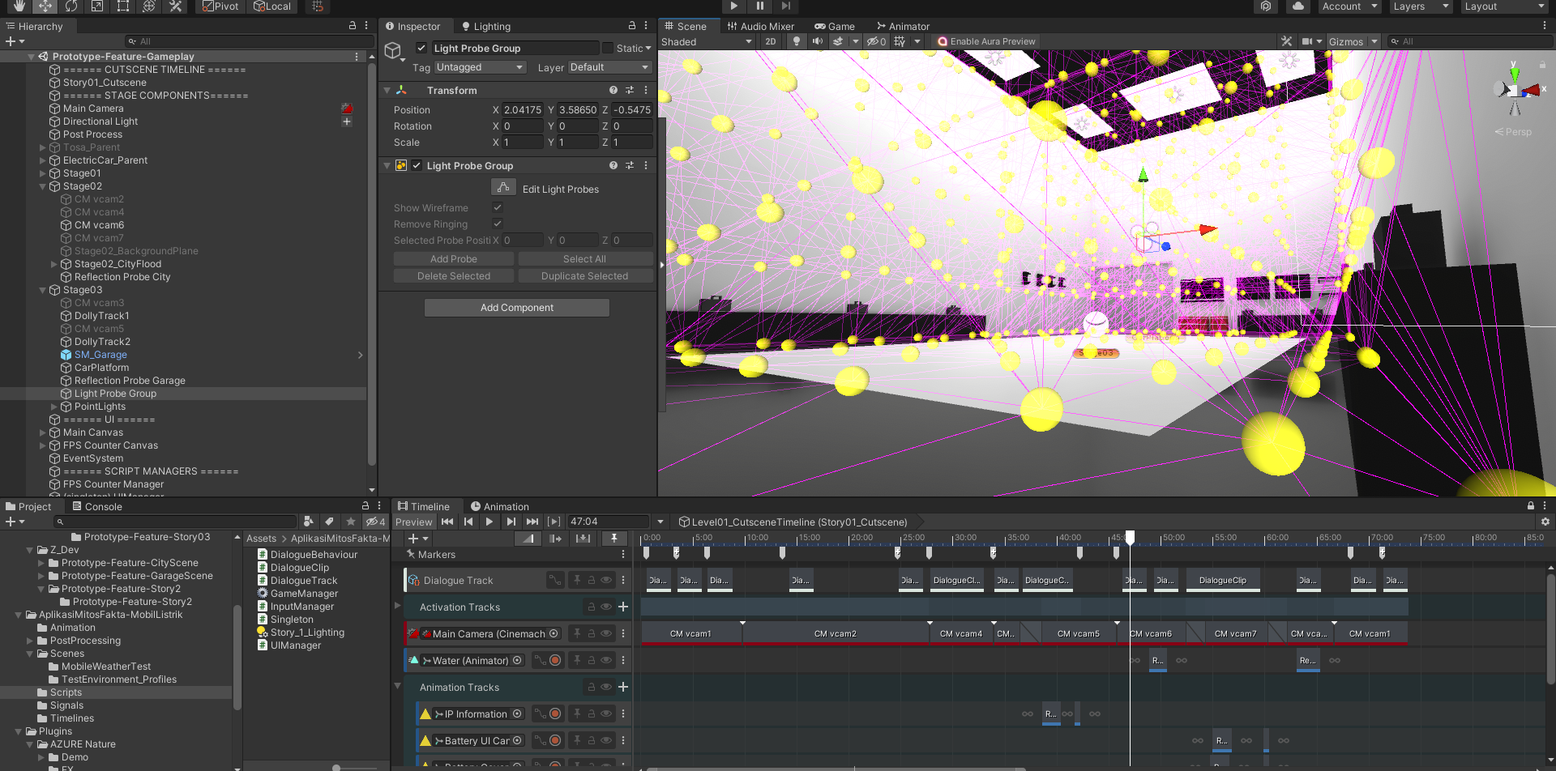Image resolution: width=1556 pixels, height=771 pixels.
Task: Click the Play button in top toolbar
Action: [x=733, y=6]
